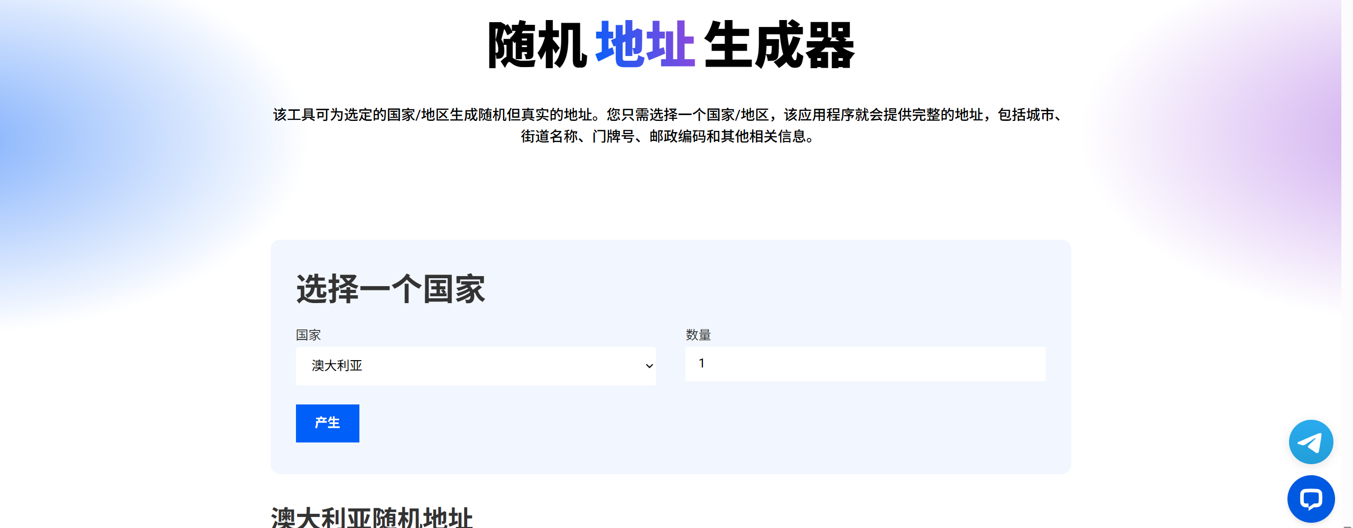This screenshot has width=1353, height=528.
Task: Expand the 澳大利亚 country dropdown
Action: click(476, 366)
